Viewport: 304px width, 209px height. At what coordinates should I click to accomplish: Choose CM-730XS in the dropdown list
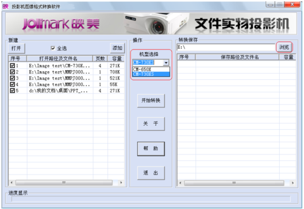click(x=151, y=74)
